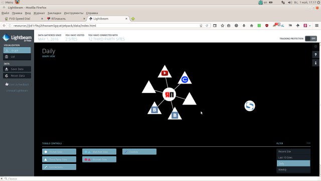321x181 pixels.
Task: Open the volume indicator in the tray
Action: 290,3
